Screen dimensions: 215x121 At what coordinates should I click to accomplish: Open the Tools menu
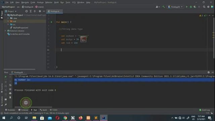coord(68,2)
